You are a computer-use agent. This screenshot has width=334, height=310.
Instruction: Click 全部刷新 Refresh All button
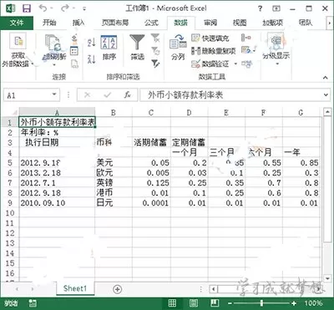pos(54,51)
